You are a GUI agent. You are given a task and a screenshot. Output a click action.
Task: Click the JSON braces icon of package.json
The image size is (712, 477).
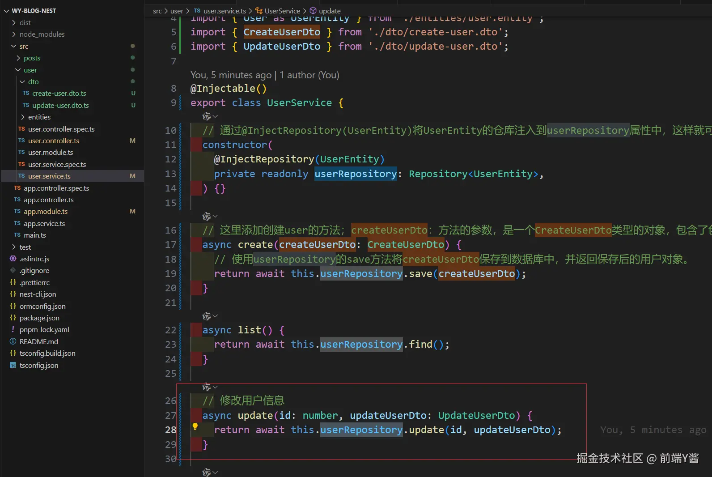13,318
